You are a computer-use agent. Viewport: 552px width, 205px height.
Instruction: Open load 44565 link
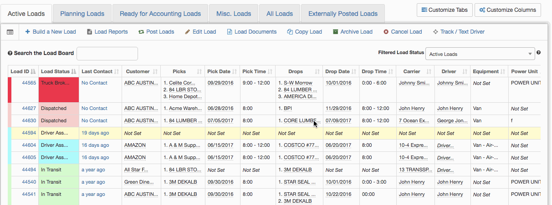coord(29,83)
